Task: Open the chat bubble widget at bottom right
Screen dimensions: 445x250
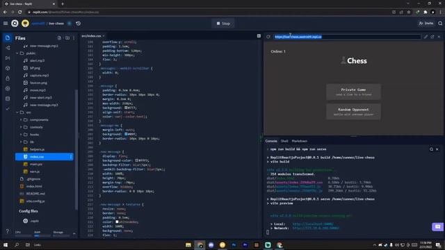Action: pos(437,227)
